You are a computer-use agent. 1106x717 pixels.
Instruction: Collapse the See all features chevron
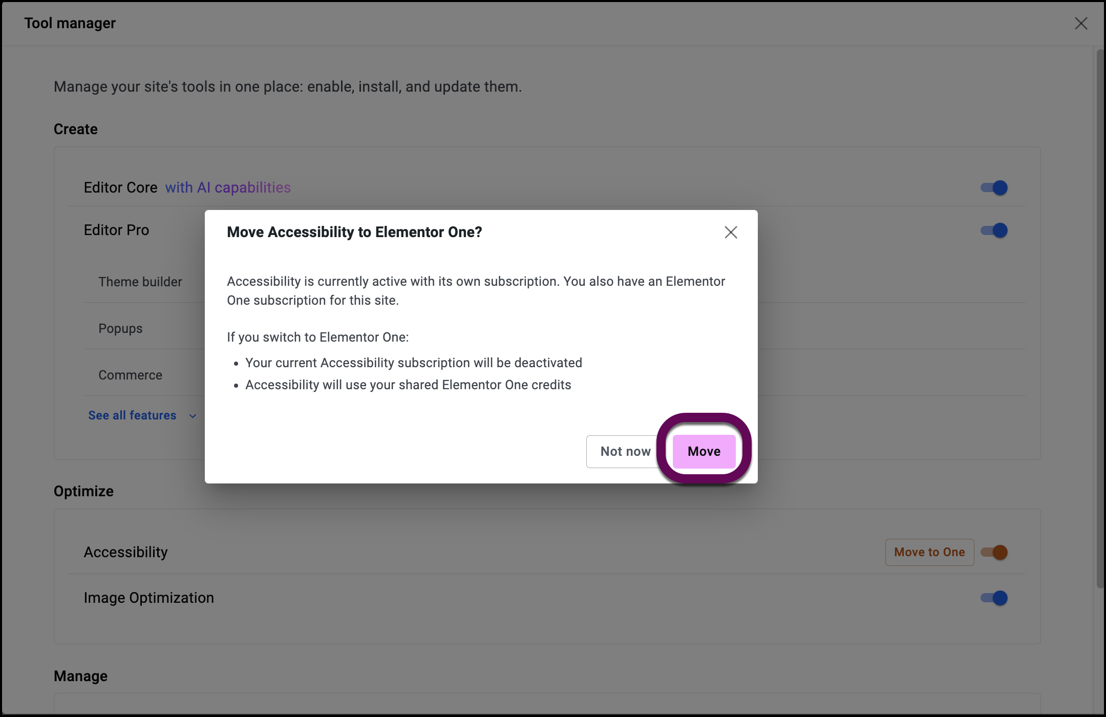(x=192, y=416)
